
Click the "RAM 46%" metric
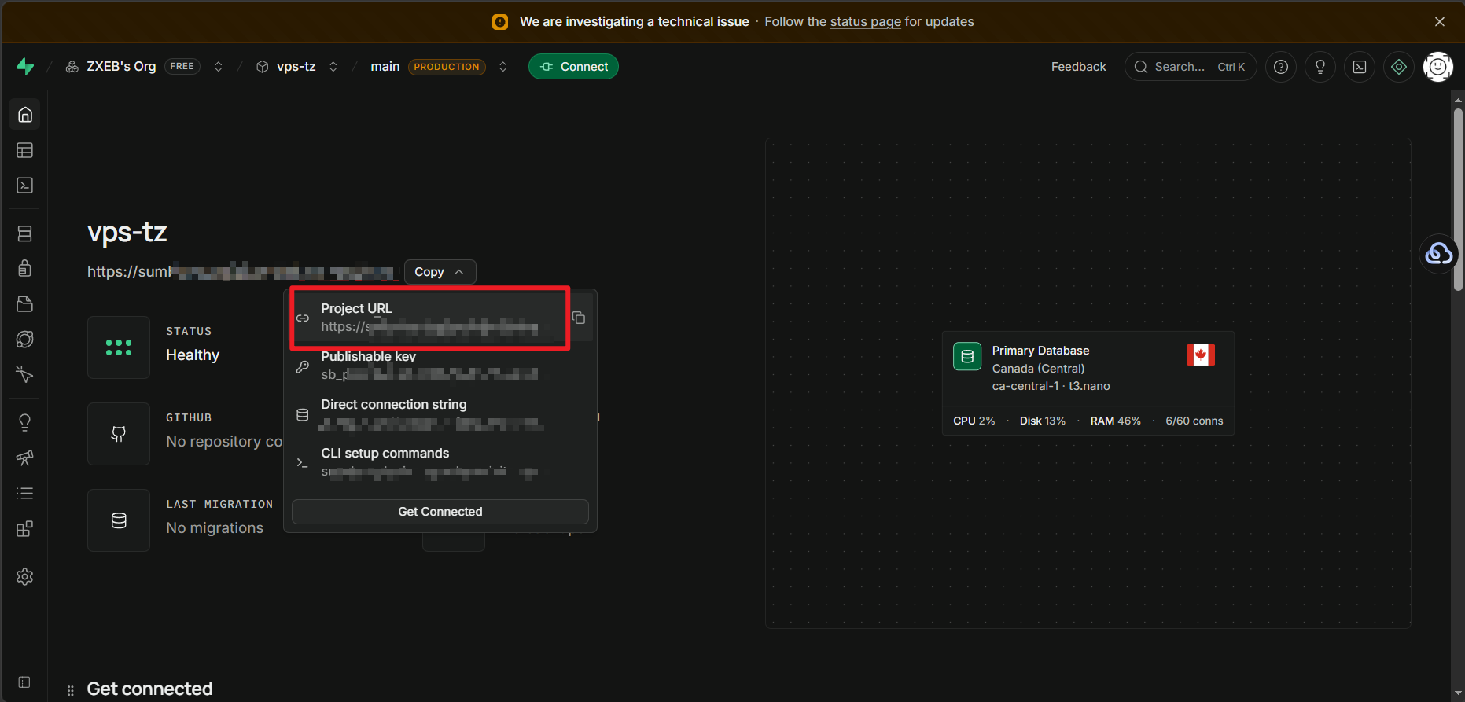click(x=1115, y=421)
